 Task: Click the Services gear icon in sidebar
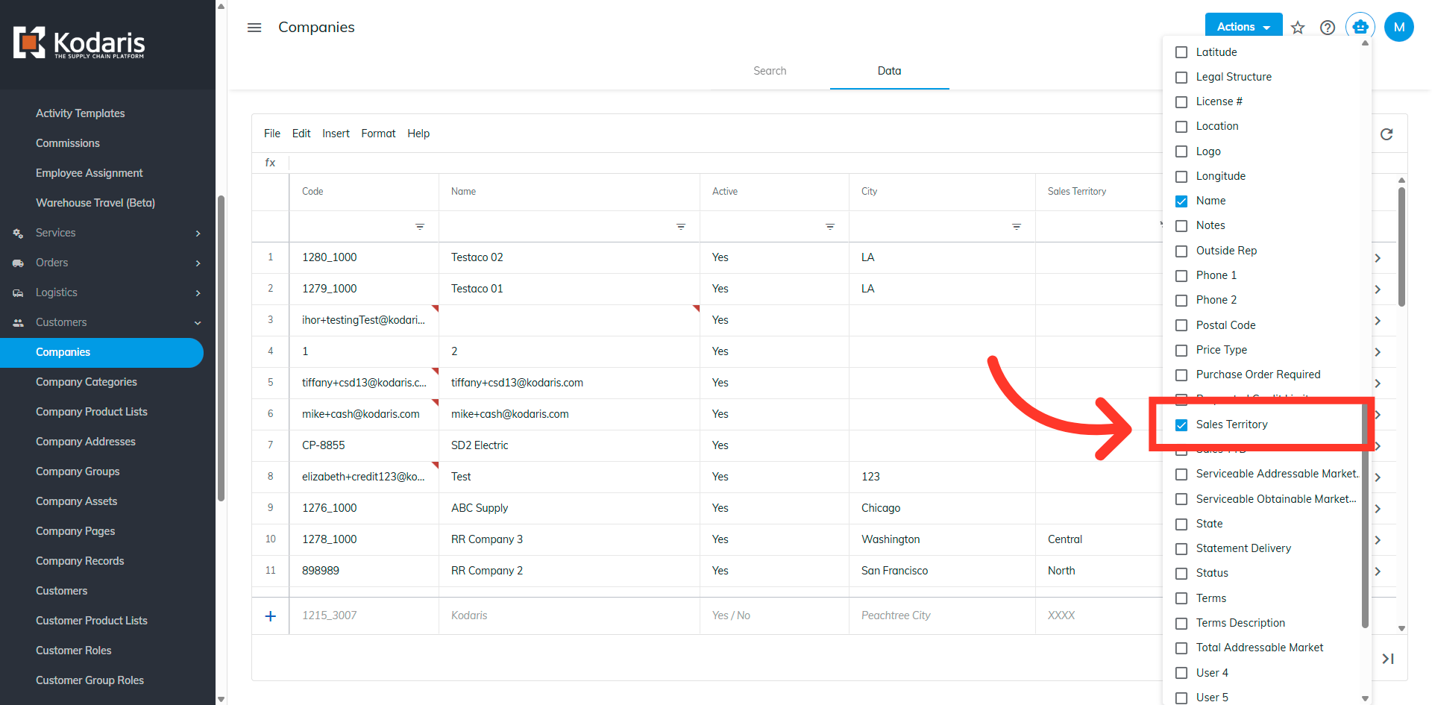pos(18,234)
